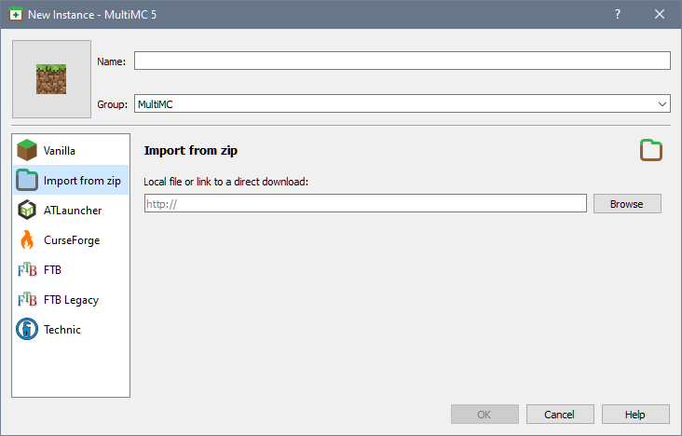The image size is (682, 436).
Task: Click the CurseForge flame icon
Action: tap(27, 239)
